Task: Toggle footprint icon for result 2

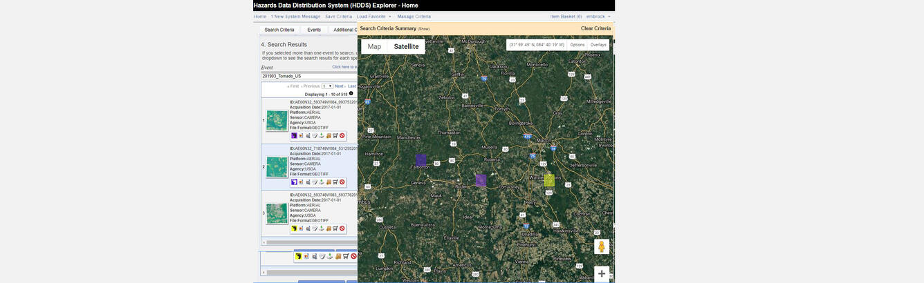Action: (295, 182)
